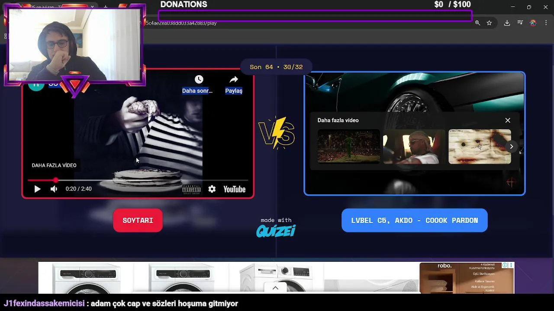The width and height of the screenshot is (554, 311).
Task: Minimize the browser window
Action: pos(513,7)
